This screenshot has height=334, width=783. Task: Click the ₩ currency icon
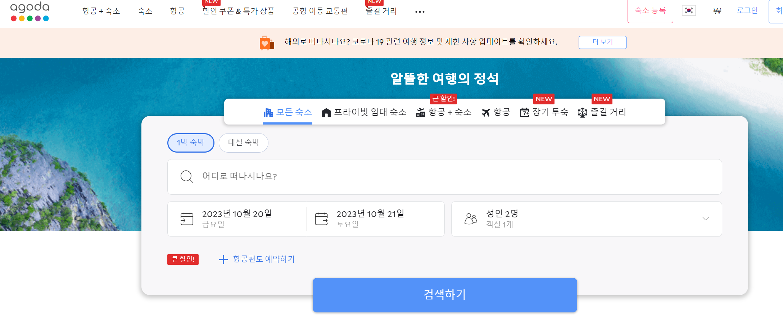717,10
